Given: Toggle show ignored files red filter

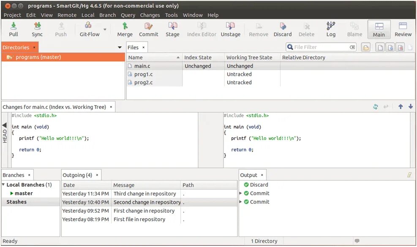Looking at the screenshot, I should tap(400, 48).
